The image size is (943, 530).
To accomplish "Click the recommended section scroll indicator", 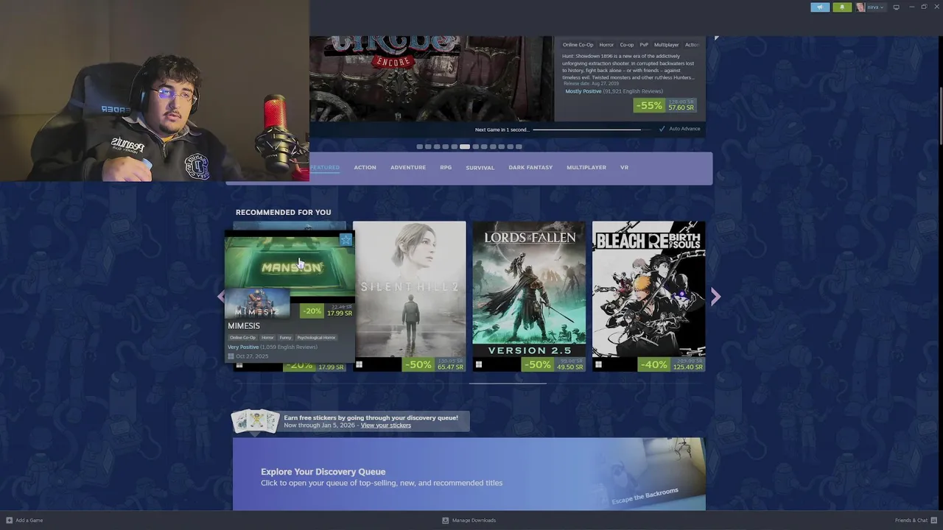I will pos(508,384).
